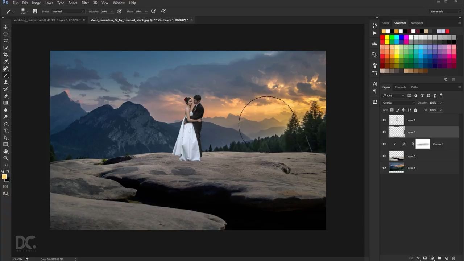Select the Move tool
The width and height of the screenshot is (464, 261).
[5, 27]
